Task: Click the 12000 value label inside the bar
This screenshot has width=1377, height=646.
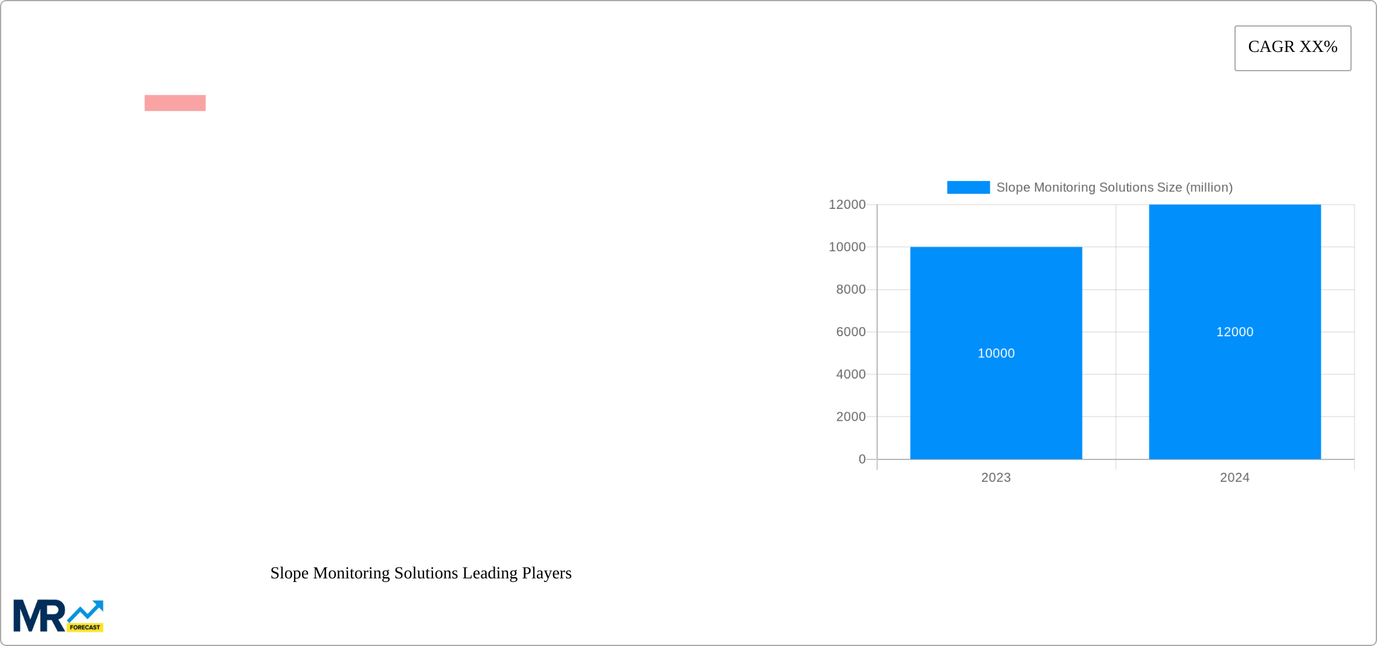Action: (1234, 331)
